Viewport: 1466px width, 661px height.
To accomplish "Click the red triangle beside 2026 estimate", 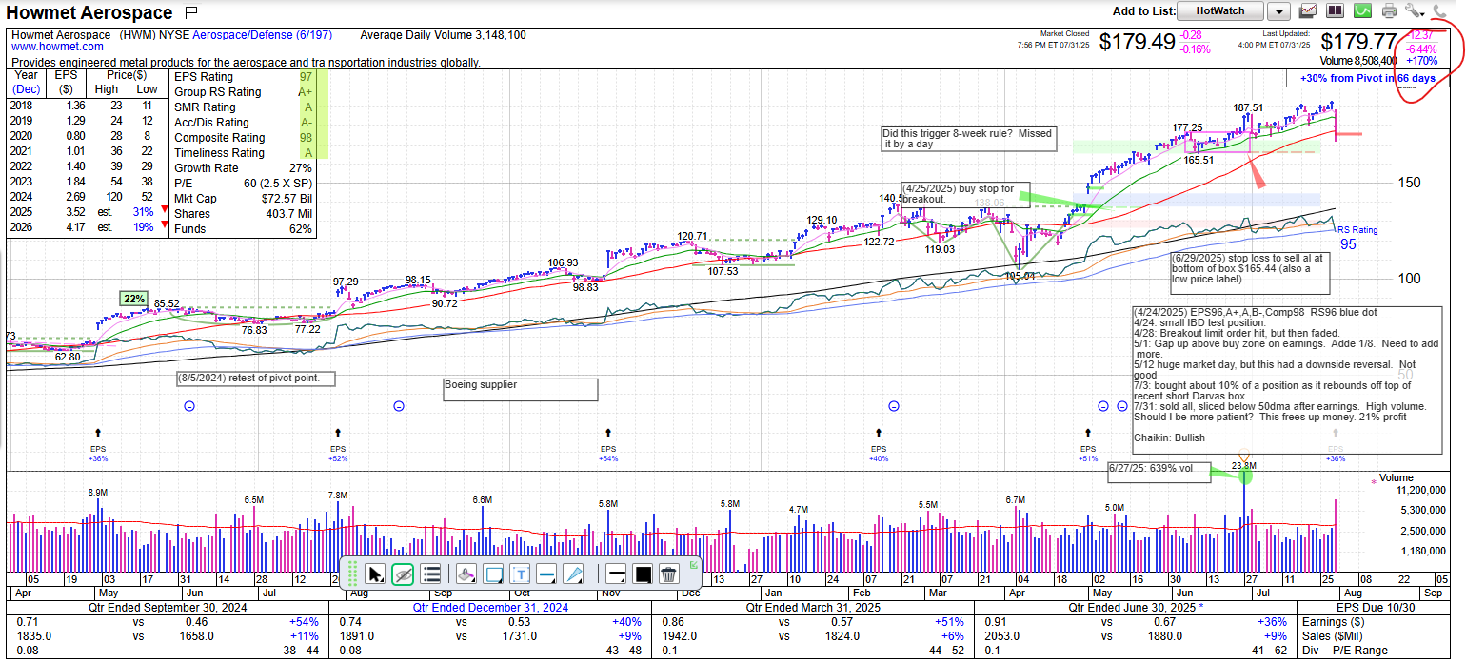I will [x=165, y=226].
